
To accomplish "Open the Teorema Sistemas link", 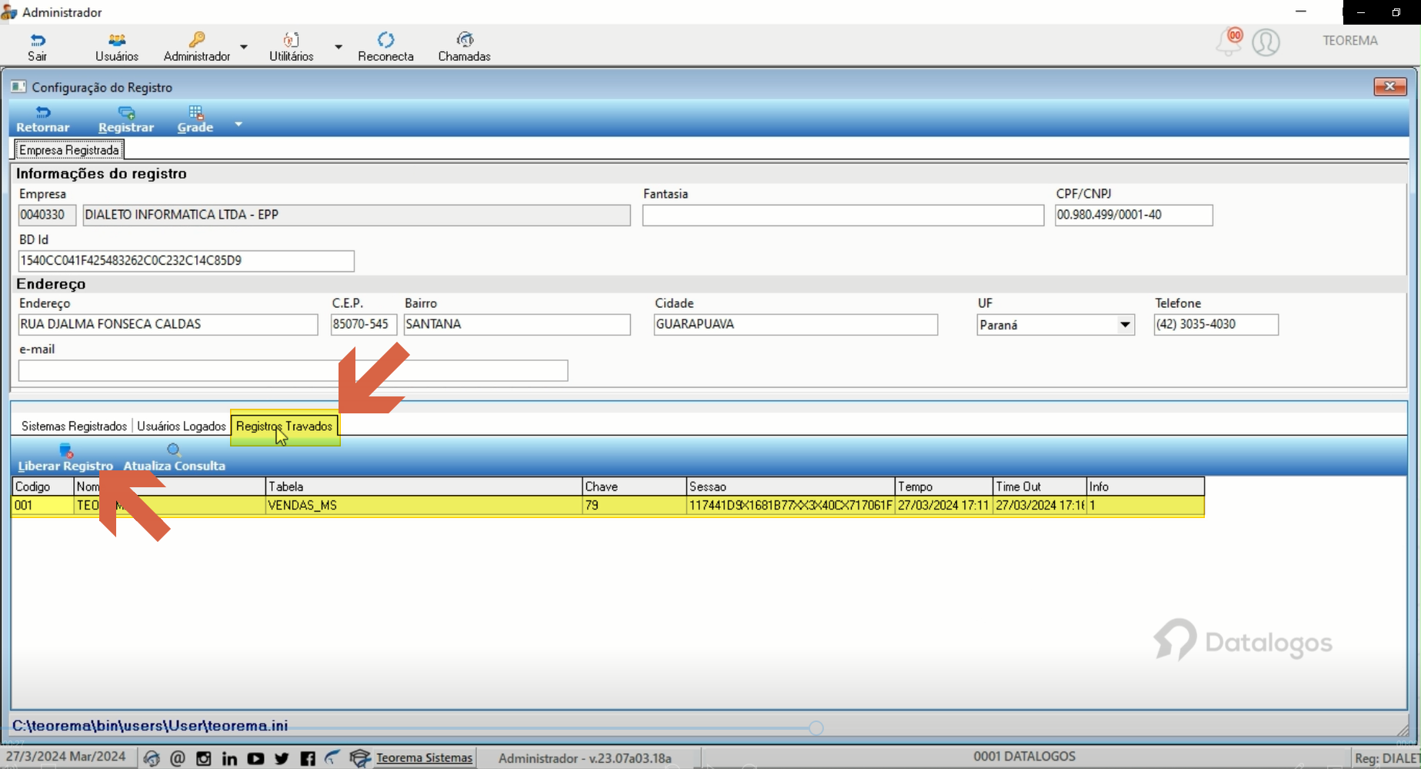I will tap(424, 758).
